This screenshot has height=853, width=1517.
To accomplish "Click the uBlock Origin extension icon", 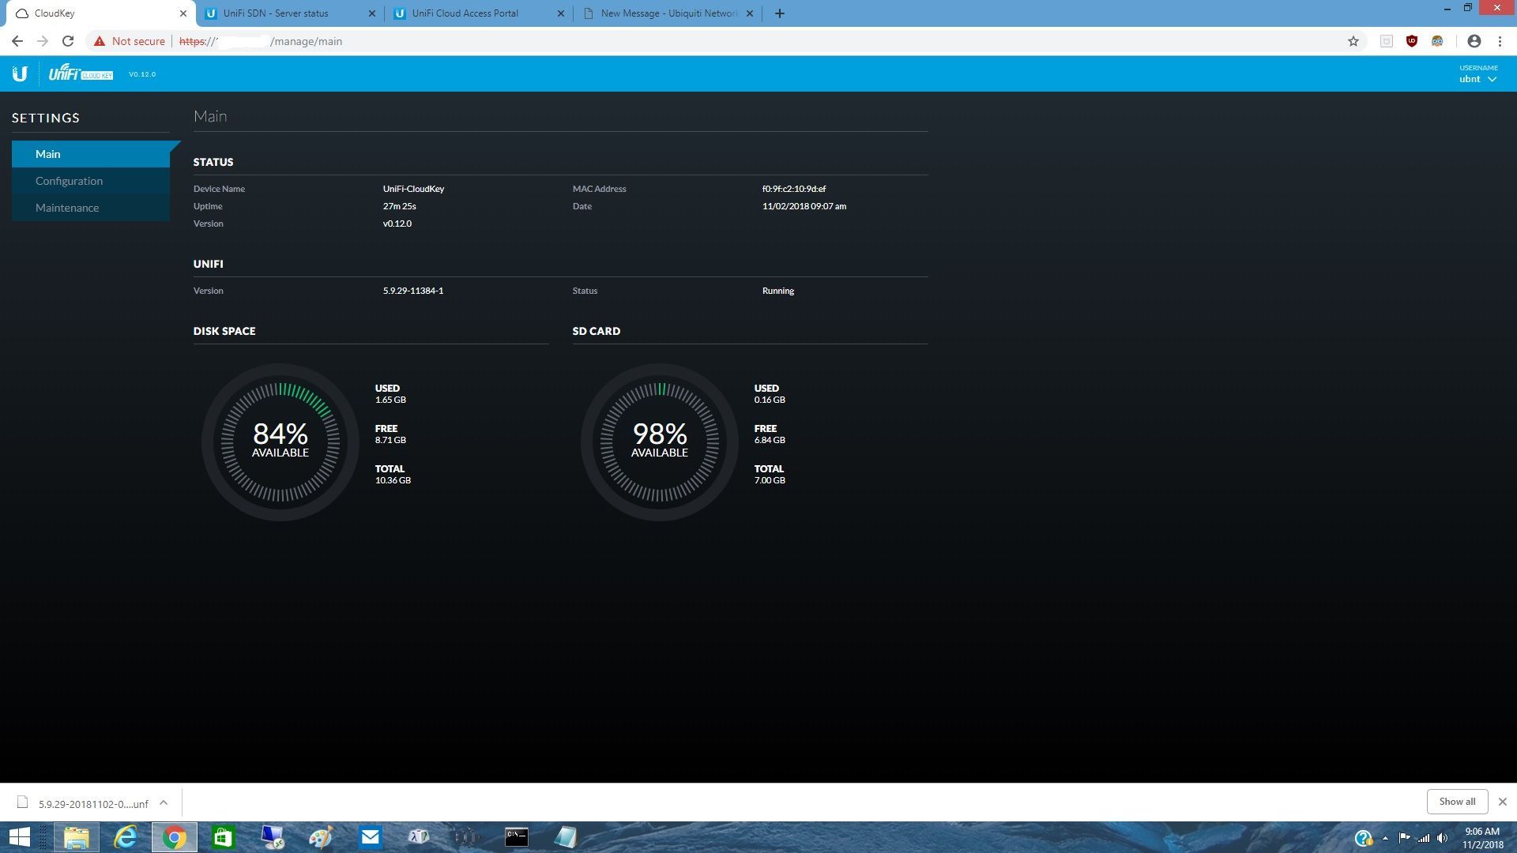I will point(1411,41).
